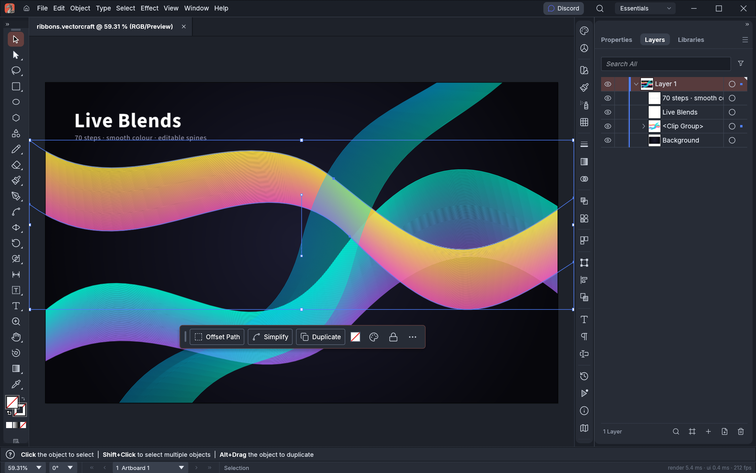
Task: Open the Color palette panel icon
Action: coord(584,31)
